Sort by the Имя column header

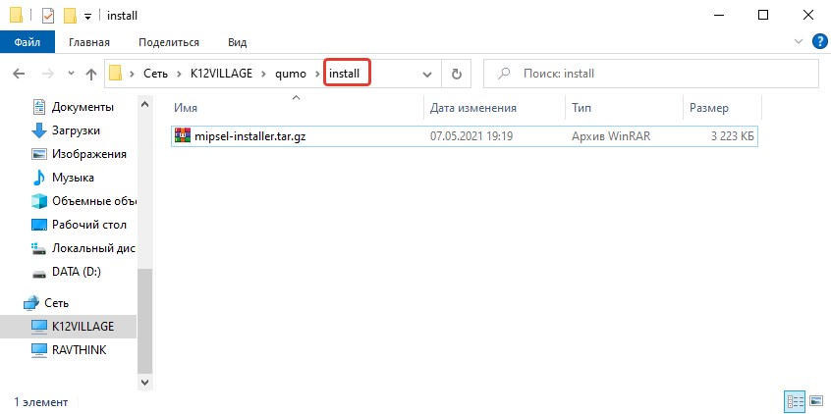point(186,108)
